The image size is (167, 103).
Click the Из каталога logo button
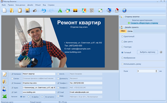point(50,97)
